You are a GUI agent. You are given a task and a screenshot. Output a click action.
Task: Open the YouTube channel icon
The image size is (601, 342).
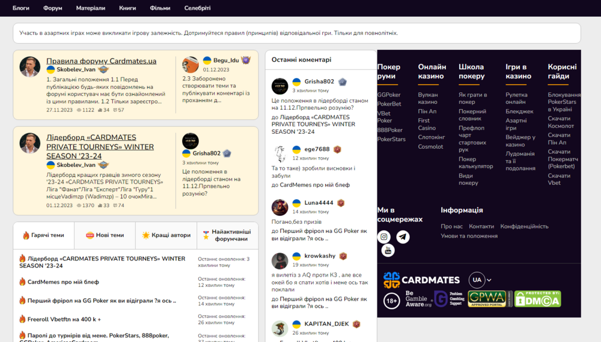388,250
